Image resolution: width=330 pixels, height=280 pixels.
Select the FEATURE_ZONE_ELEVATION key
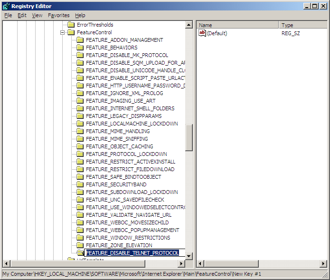[x=119, y=245]
